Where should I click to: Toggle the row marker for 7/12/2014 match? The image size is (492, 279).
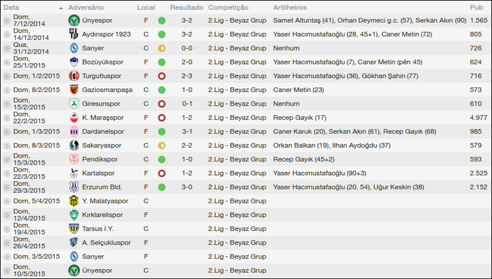point(7,20)
